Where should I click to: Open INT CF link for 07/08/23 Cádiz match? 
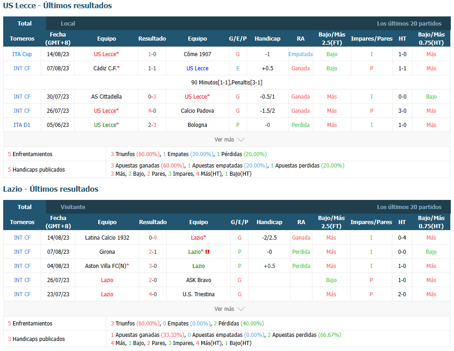tap(22, 68)
